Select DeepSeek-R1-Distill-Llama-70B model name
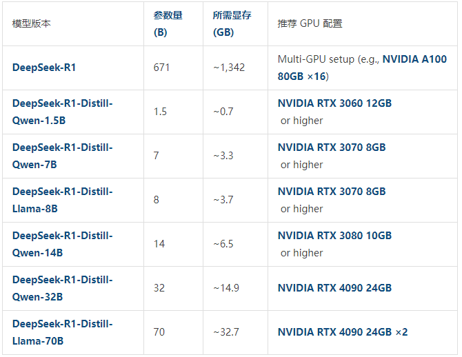 point(63,332)
